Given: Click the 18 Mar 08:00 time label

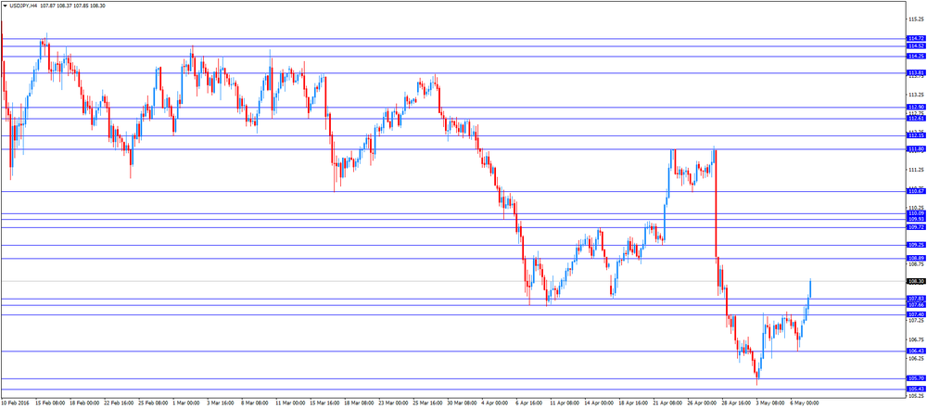Looking at the screenshot, I should 359,403.
